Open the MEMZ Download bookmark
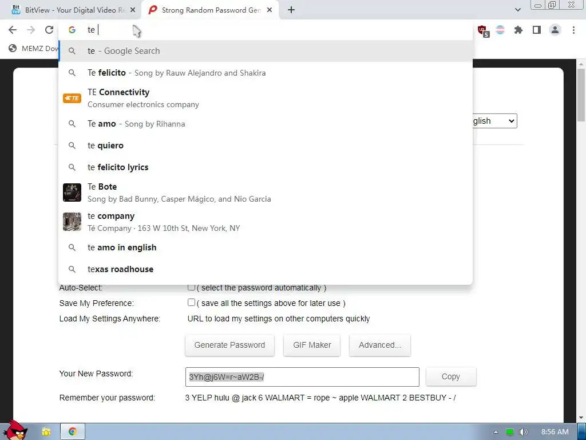The image size is (586, 440). tap(34, 48)
